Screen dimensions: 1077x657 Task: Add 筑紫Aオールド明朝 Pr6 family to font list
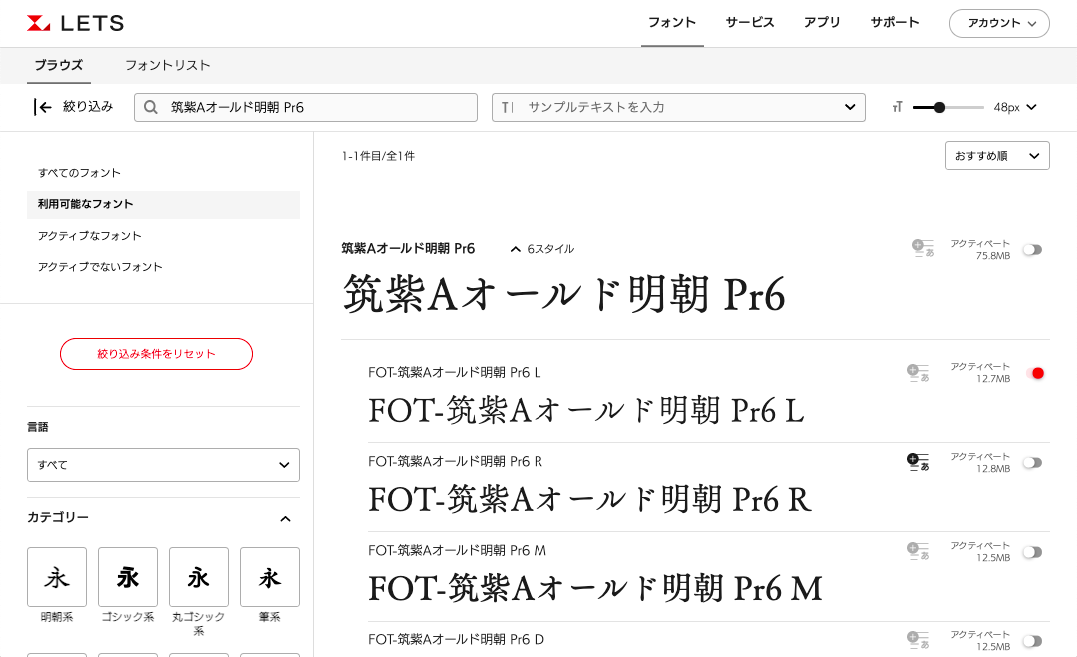pyautogui.click(x=922, y=248)
